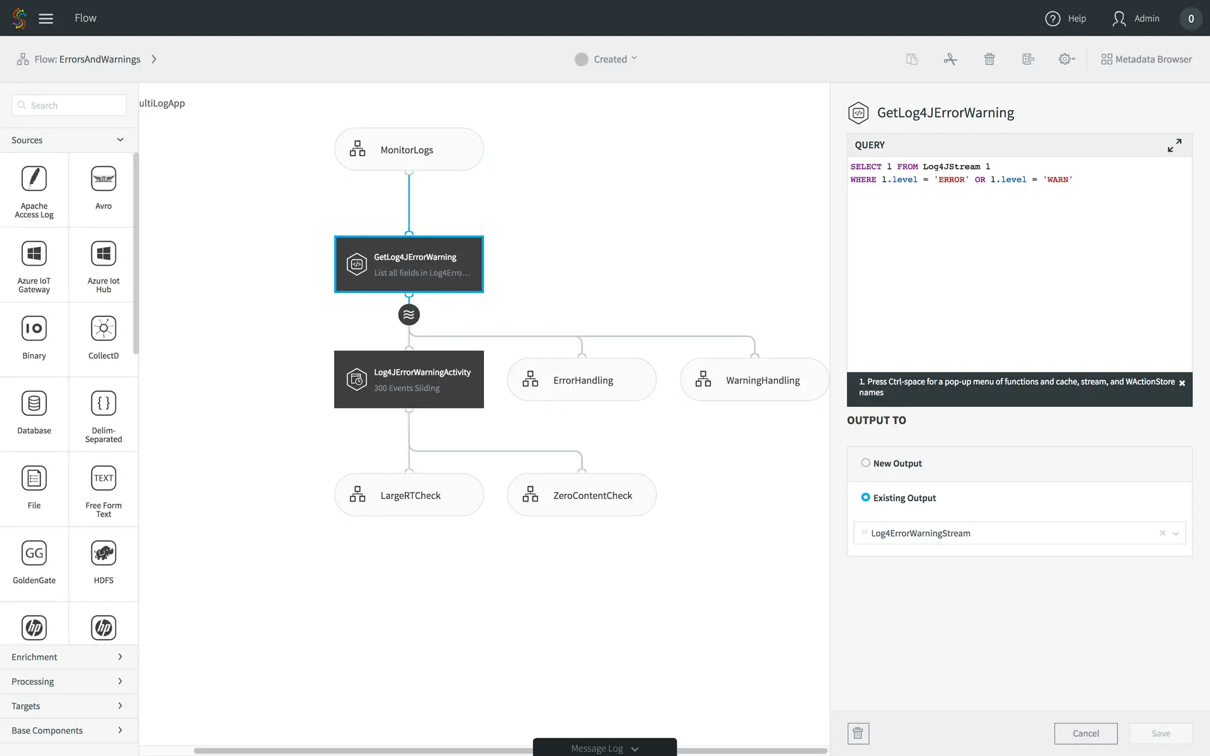This screenshot has height=756, width=1210.
Task: Click the Cancel button
Action: 1085,733
